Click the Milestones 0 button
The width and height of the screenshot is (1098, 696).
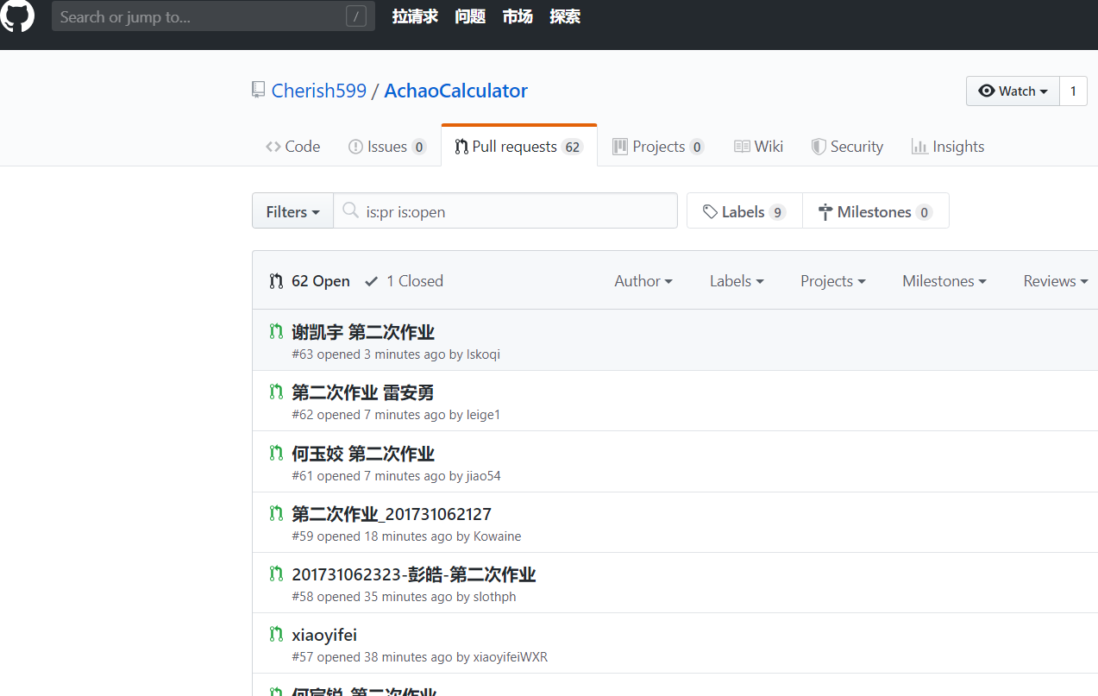point(875,211)
